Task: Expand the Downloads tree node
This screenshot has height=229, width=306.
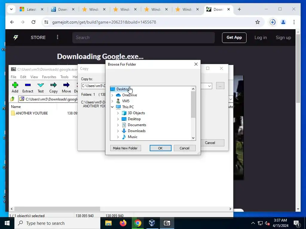Action: tap(118, 131)
